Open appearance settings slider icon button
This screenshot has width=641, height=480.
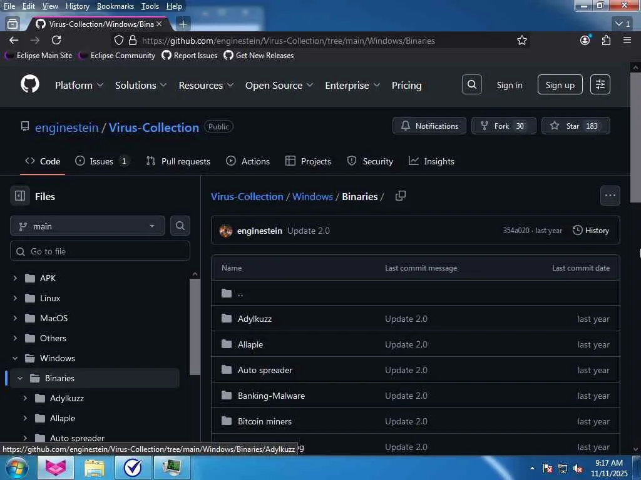(600, 84)
